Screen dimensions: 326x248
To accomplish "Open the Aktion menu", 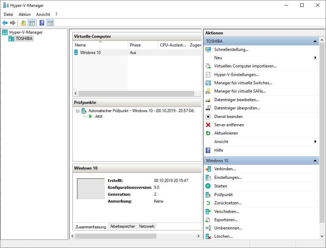I will (x=24, y=14).
